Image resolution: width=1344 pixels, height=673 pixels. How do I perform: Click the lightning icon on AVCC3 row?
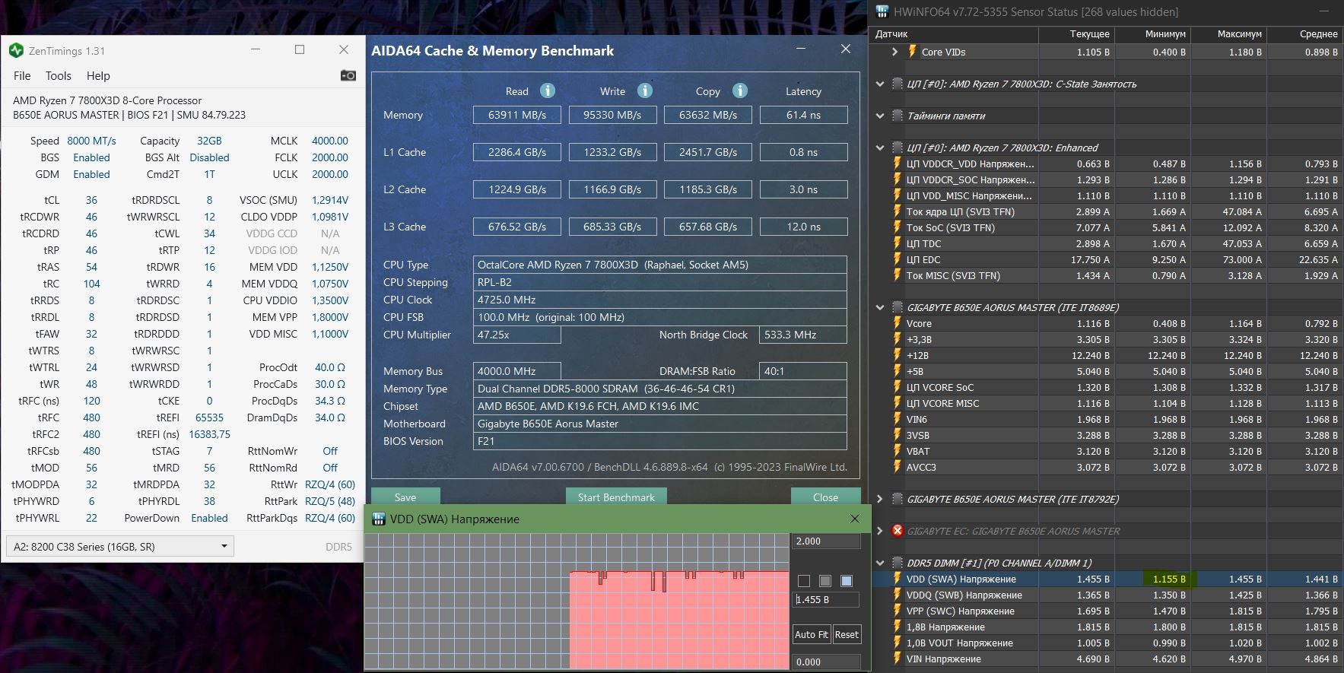tap(898, 467)
